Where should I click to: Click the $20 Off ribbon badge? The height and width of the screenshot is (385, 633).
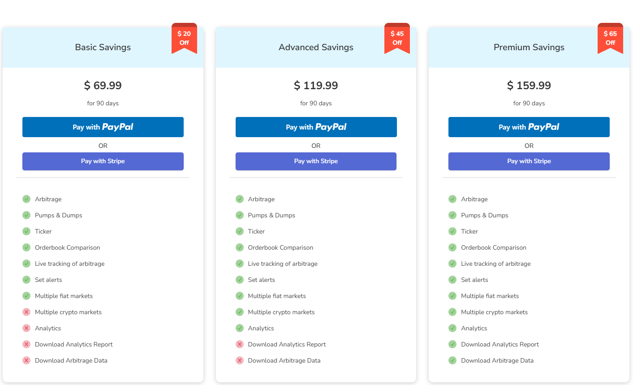184,38
